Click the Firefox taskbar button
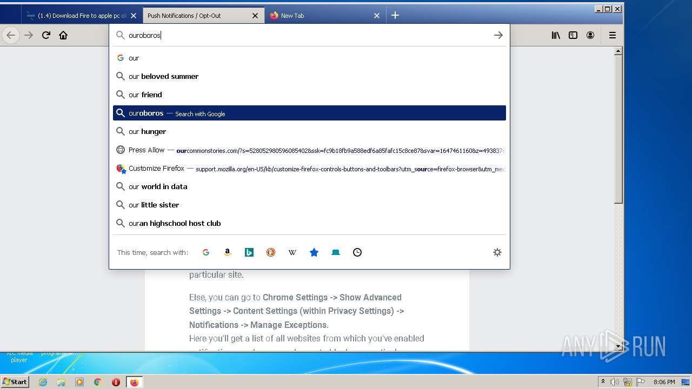Viewport: 692px width, 389px height. [x=134, y=382]
